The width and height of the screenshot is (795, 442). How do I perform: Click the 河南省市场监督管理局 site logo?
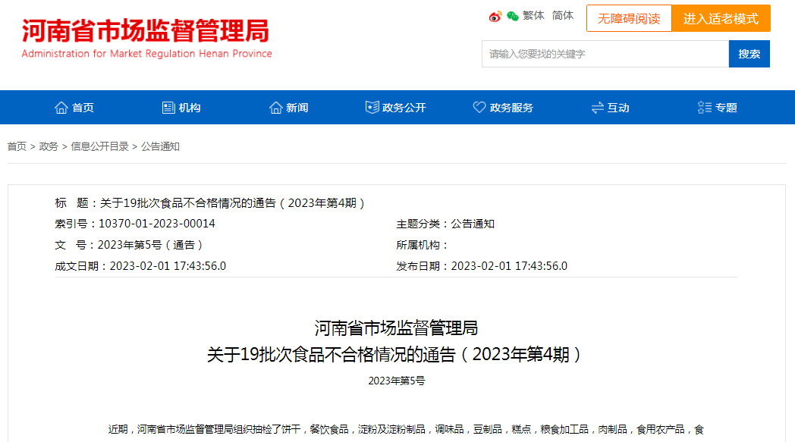point(146,38)
